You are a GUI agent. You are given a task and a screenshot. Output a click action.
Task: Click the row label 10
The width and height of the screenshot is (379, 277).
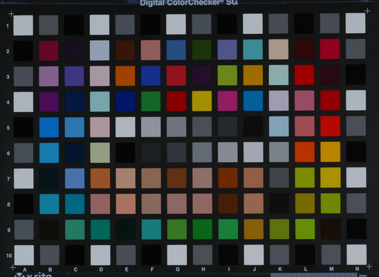point(9,256)
